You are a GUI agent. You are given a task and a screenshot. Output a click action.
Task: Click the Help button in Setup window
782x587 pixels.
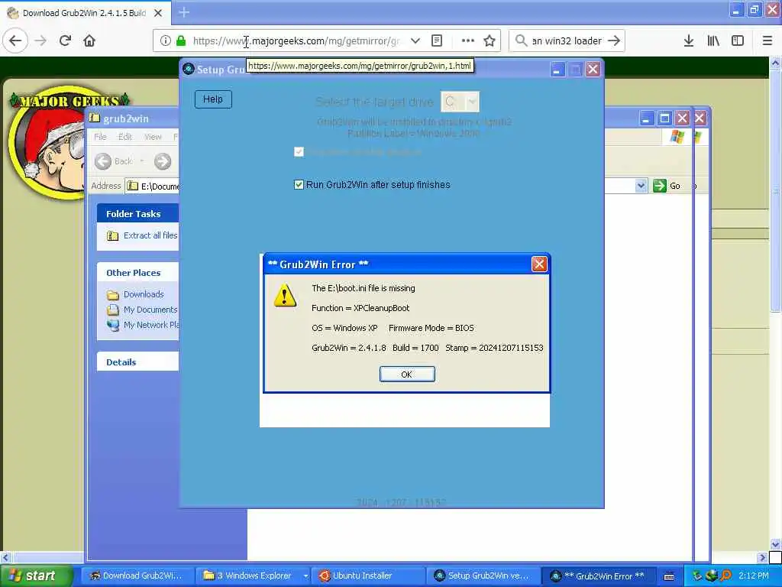(213, 99)
